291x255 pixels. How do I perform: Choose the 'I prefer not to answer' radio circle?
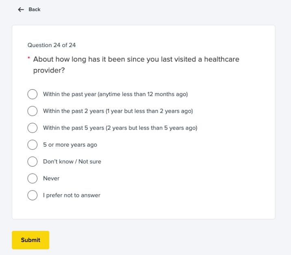point(33,195)
